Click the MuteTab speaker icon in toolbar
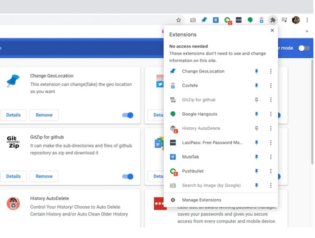This screenshot has width=315, height=238. (215, 20)
